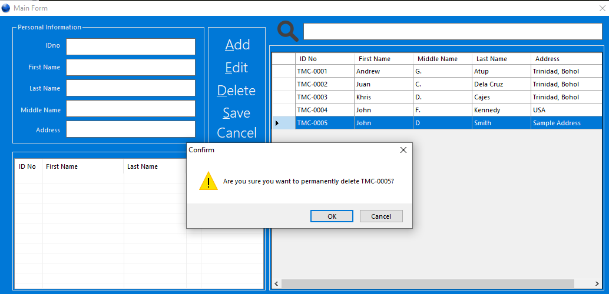The width and height of the screenshot is (609, 294).
Task: Click the Kennedy last name cell
Action: click(x=502, y=110)
